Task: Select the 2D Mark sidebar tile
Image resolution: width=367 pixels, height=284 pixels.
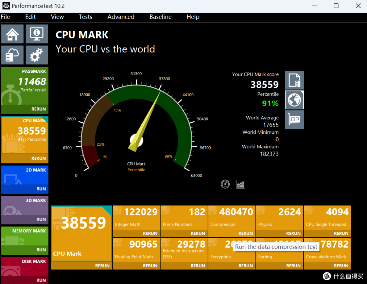Action: [25, 175]
